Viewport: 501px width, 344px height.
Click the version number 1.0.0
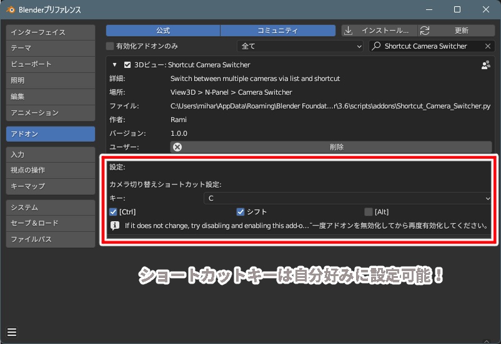(x=179, y=133)
